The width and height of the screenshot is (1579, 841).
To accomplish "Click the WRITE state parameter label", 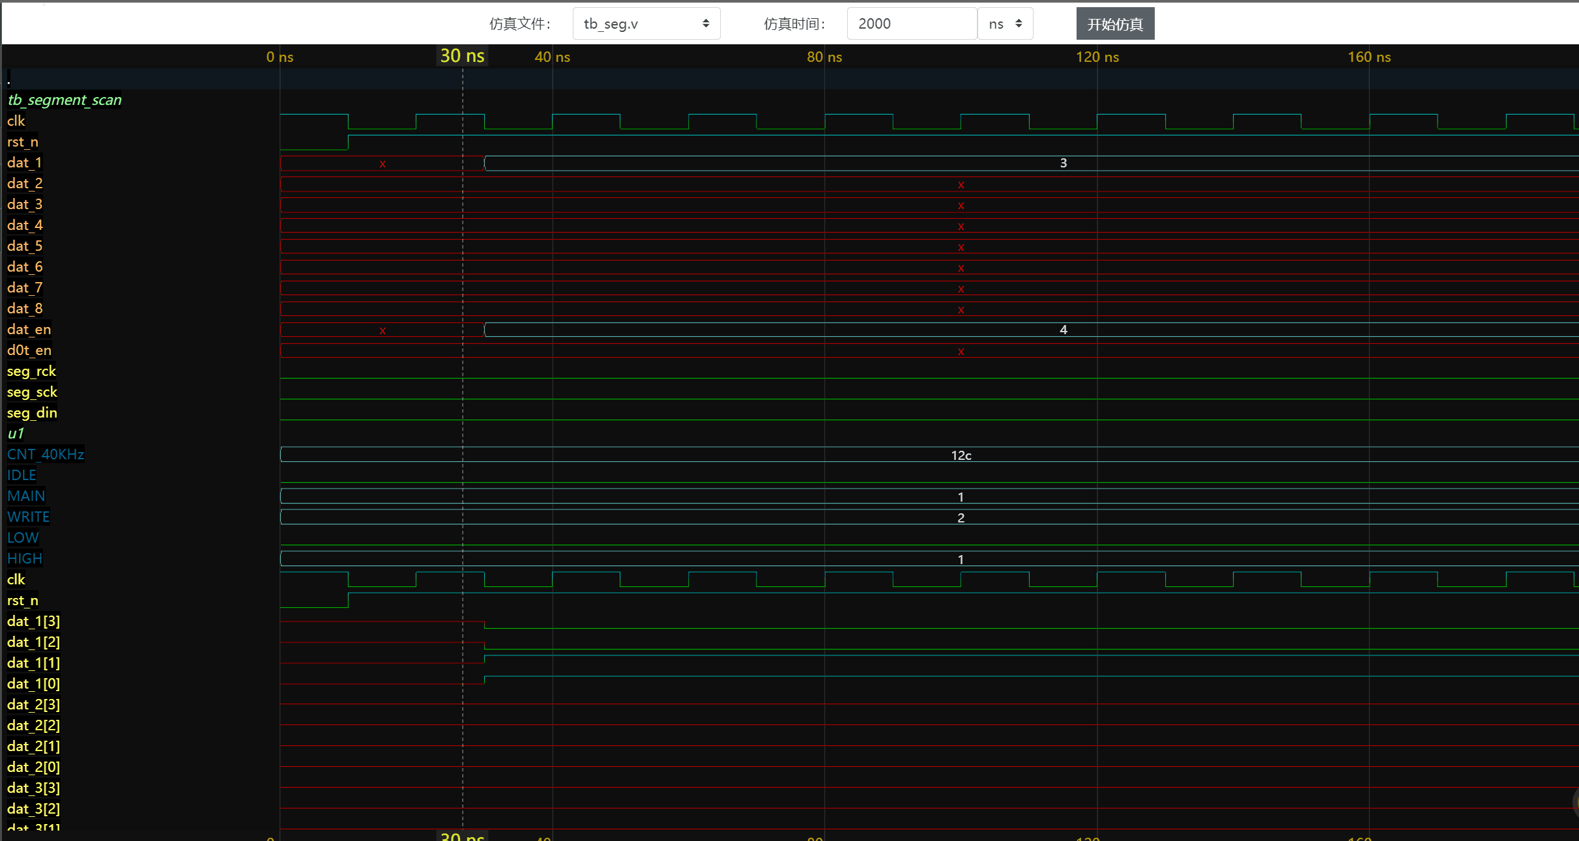I will (x=28, y=517).
